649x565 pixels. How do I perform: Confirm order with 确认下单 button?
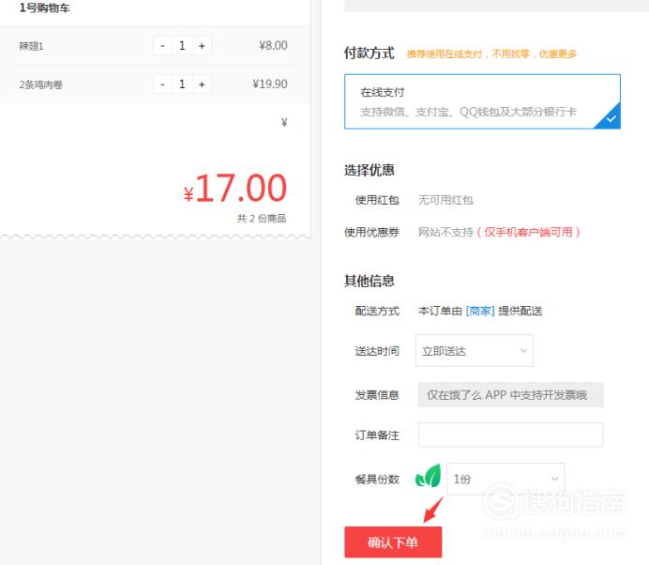pos(393,542)
